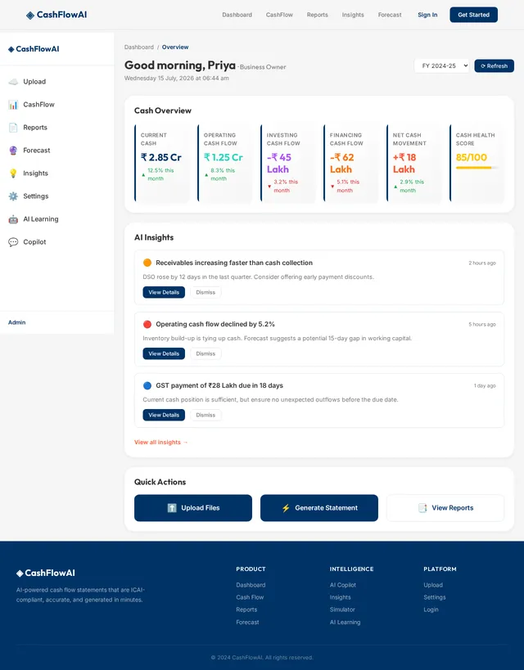The image size is (524, 670).
Task: Open View all insights link
Action: 161,443
